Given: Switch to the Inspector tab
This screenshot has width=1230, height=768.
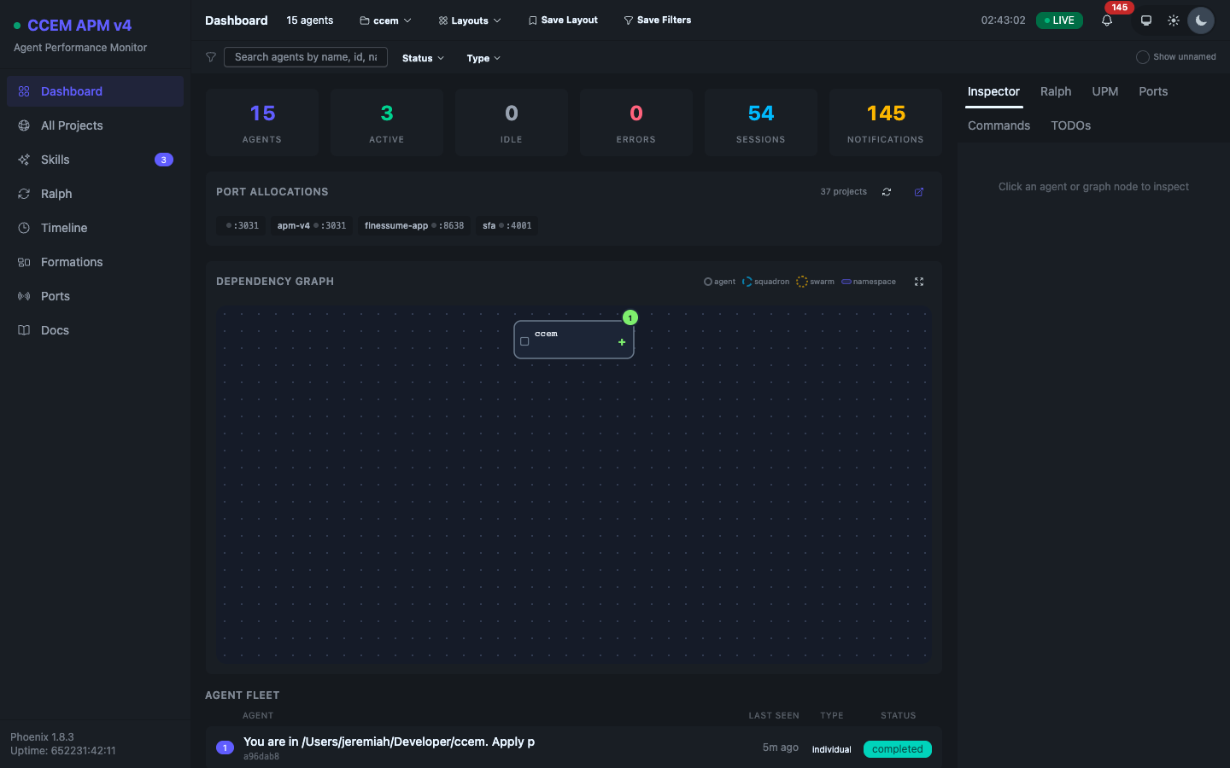Looking at the screenshot, I should (993, 91).
